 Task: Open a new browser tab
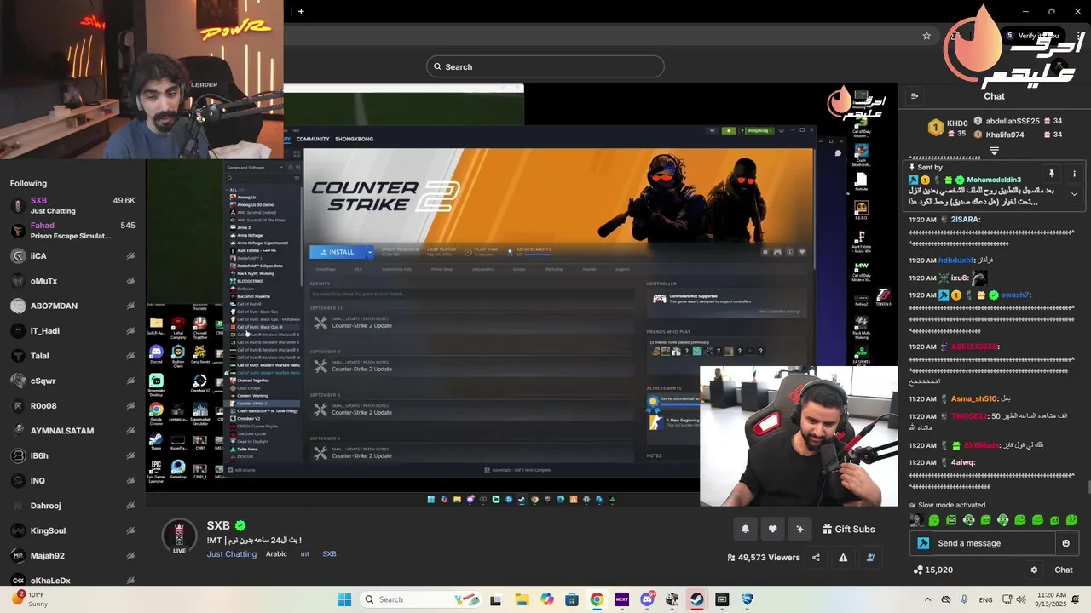pos(301,11)
